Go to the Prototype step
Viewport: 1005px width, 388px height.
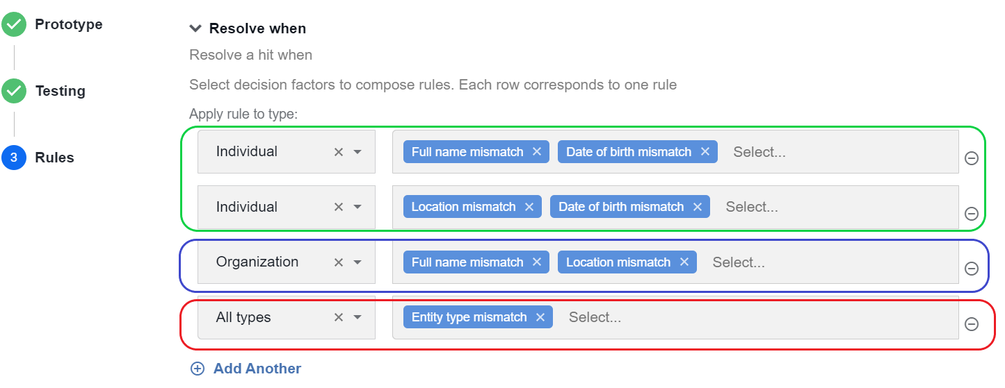[69, 24]
